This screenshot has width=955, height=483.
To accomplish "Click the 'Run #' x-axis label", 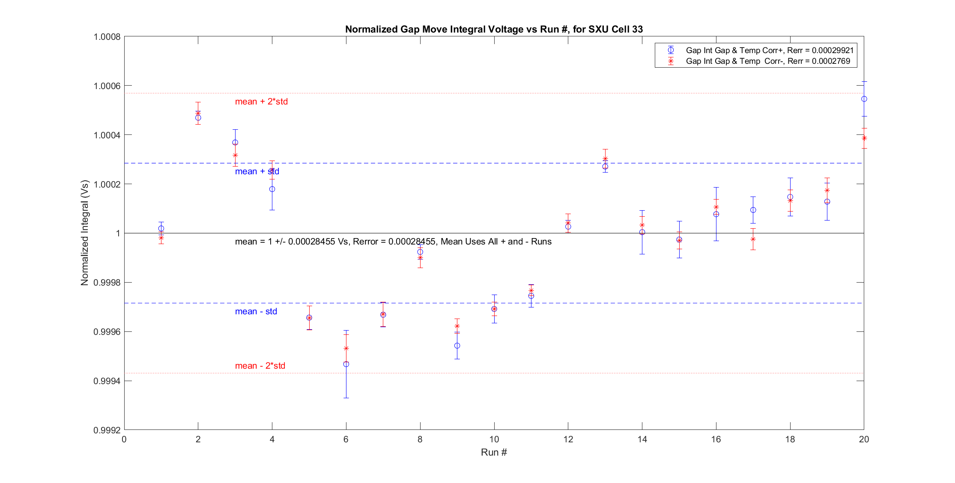I will click(494, 452).
